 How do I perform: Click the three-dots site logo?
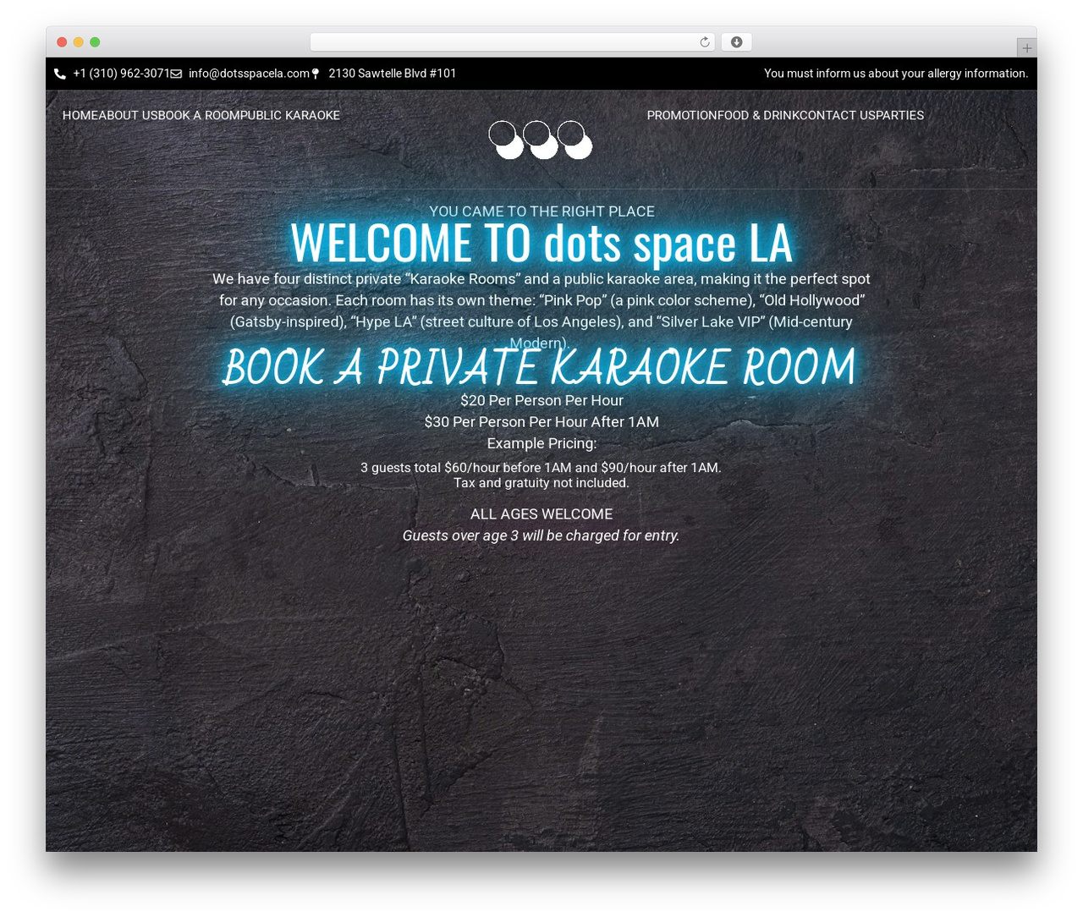coord(541,140)
